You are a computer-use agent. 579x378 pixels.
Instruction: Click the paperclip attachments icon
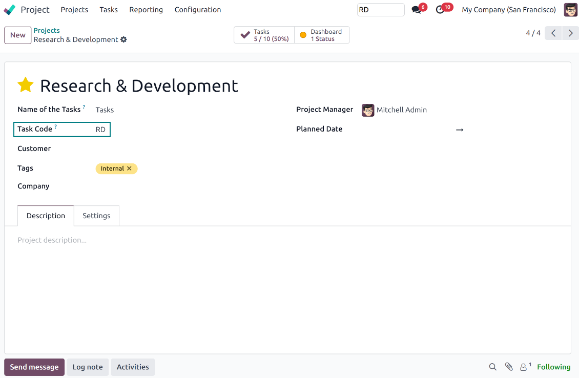coord(509,367)
